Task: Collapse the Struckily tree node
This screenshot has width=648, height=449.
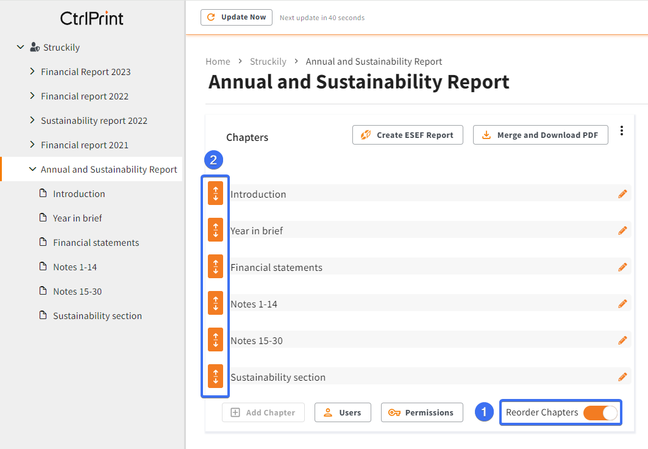Action: (20, 47)
